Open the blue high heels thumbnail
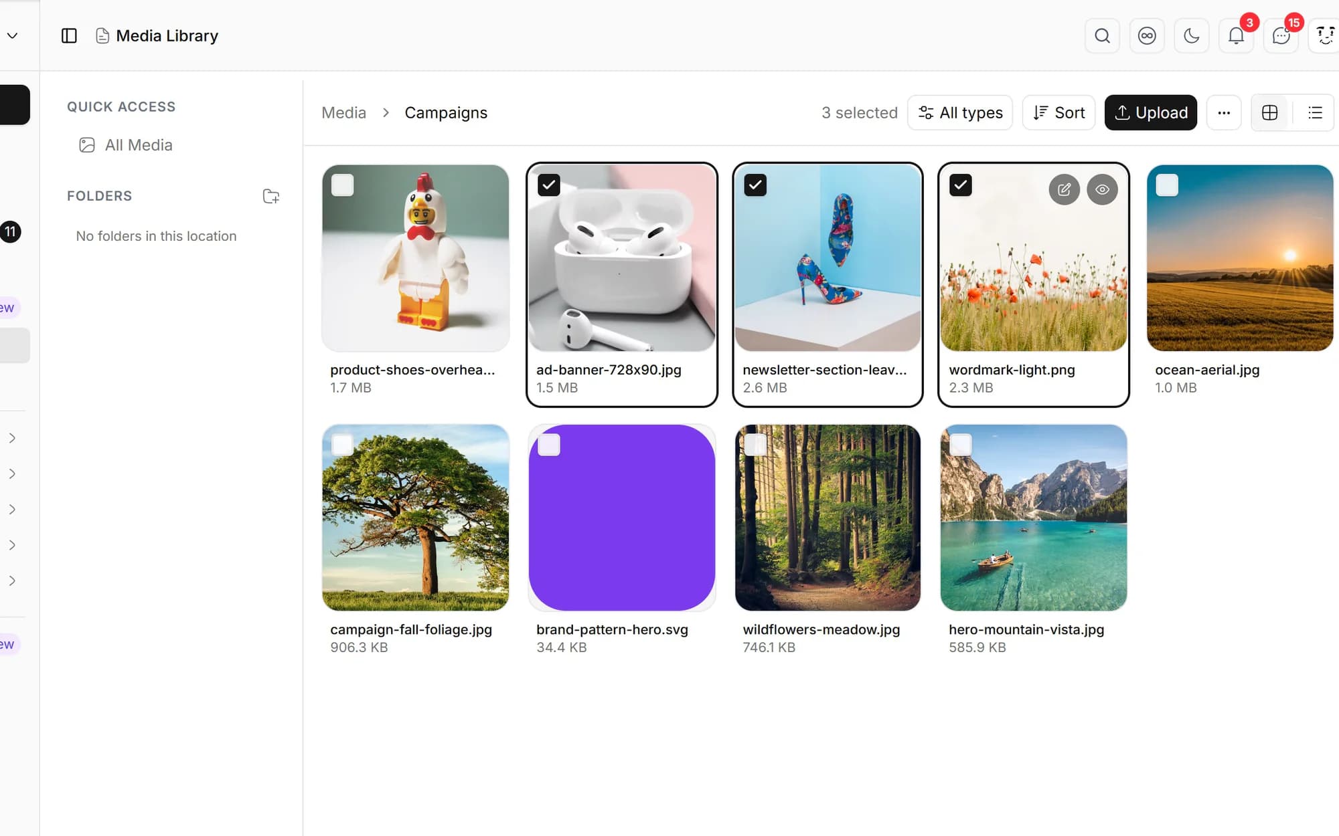The height and width of the screenshot is (836, 1339). 828,258
